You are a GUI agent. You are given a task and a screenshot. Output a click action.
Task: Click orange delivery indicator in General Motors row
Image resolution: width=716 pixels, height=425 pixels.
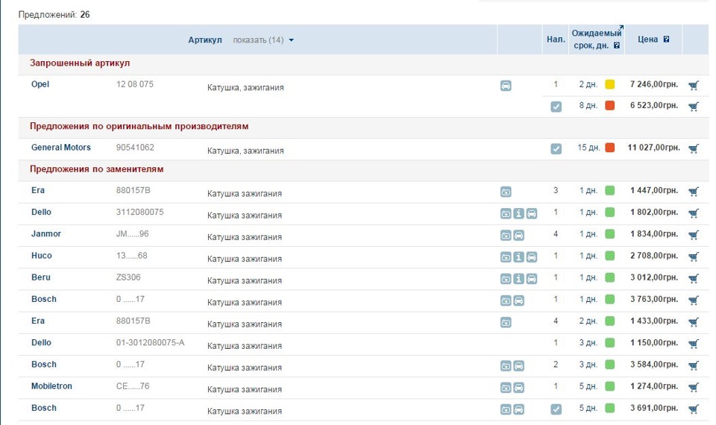609,148
